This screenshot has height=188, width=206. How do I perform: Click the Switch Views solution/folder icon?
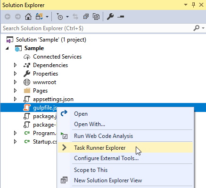tap(39, 17)
